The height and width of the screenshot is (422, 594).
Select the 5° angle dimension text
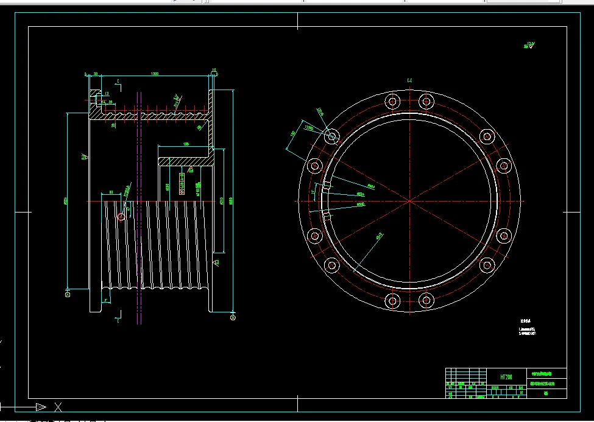tap(106, 300)
